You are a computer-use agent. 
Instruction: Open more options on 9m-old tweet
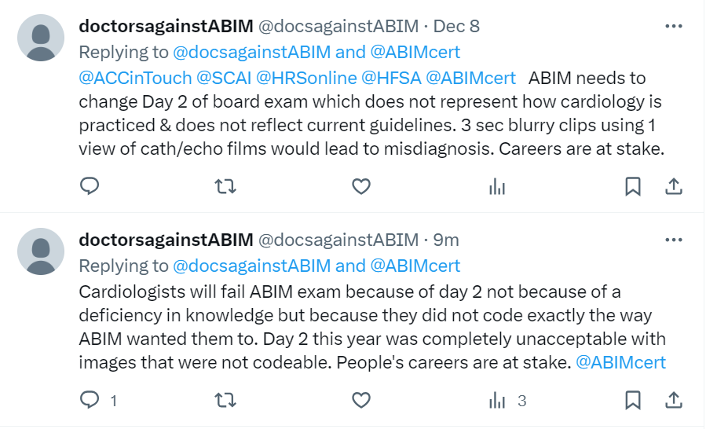pos(673,239)
